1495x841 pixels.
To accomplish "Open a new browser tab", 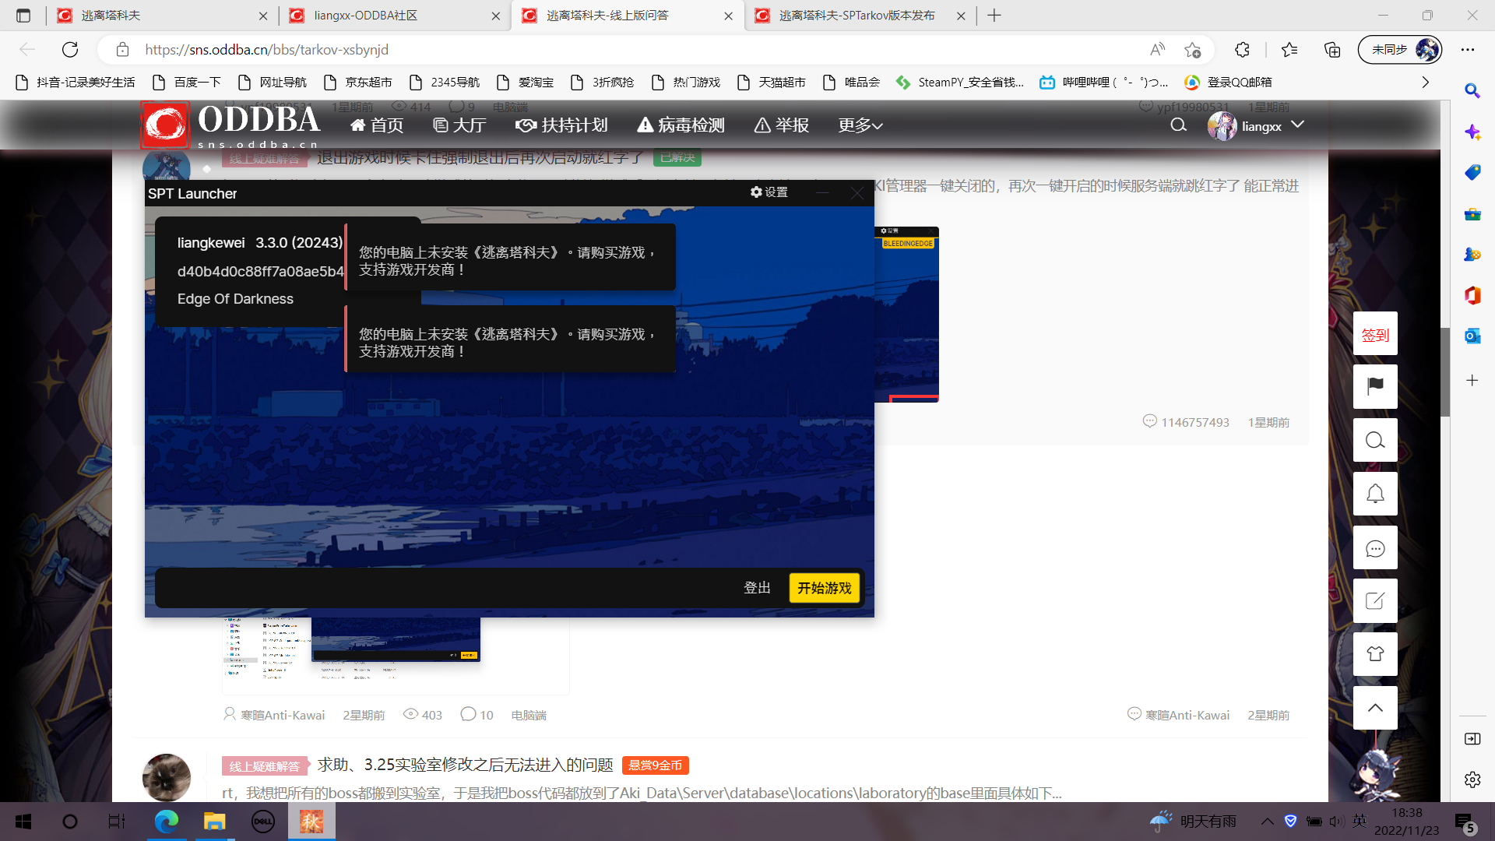I will point(994,16).
